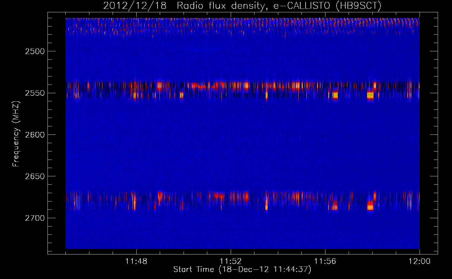Click the 2550 frequency tick label
This screenshot has width=452, height=279.
click(x=35, y=93)
